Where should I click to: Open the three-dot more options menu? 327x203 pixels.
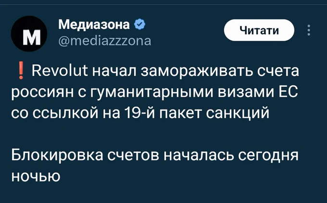308,31
